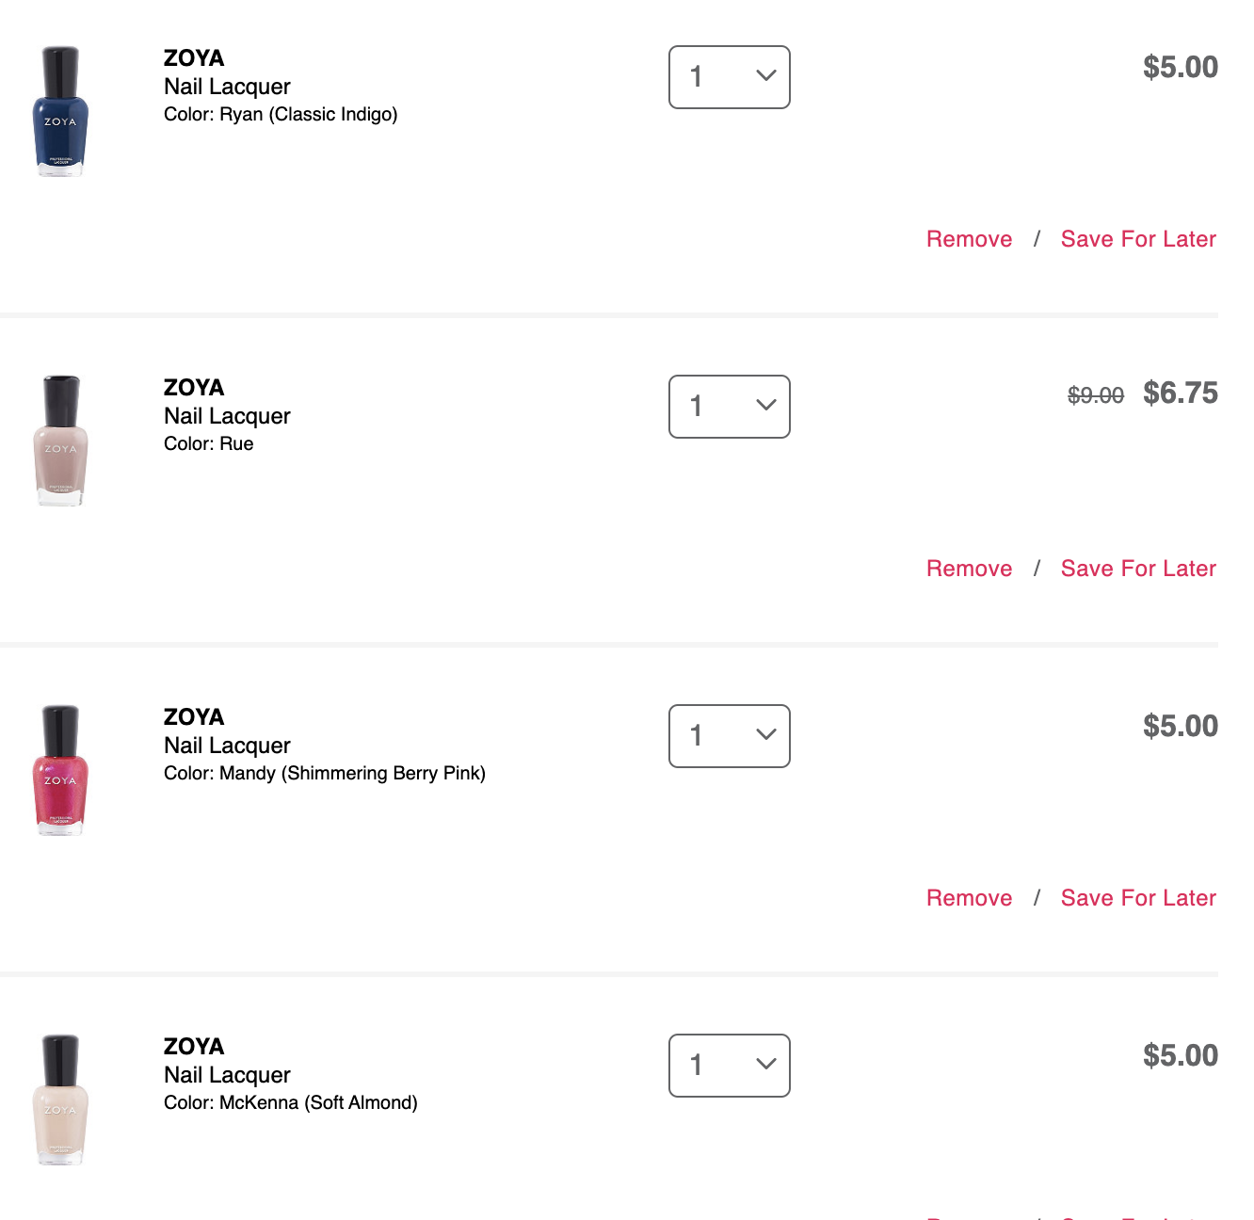The height and width of the screenshot is (1220, 1254).
Task: Save the Ryan Classic Indigo item for later
Action: tap(1138, 239)
